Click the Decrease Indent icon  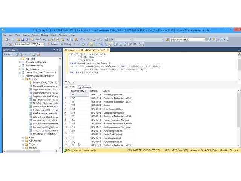tap(130, 44)
